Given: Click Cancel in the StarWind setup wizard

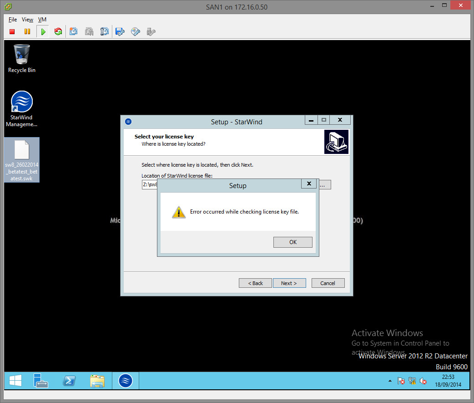Looking at the screenshot, I should (x=328, y=283).
